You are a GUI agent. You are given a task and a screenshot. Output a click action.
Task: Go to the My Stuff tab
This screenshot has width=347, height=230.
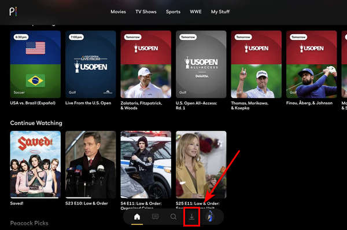[x=220, y=12]
